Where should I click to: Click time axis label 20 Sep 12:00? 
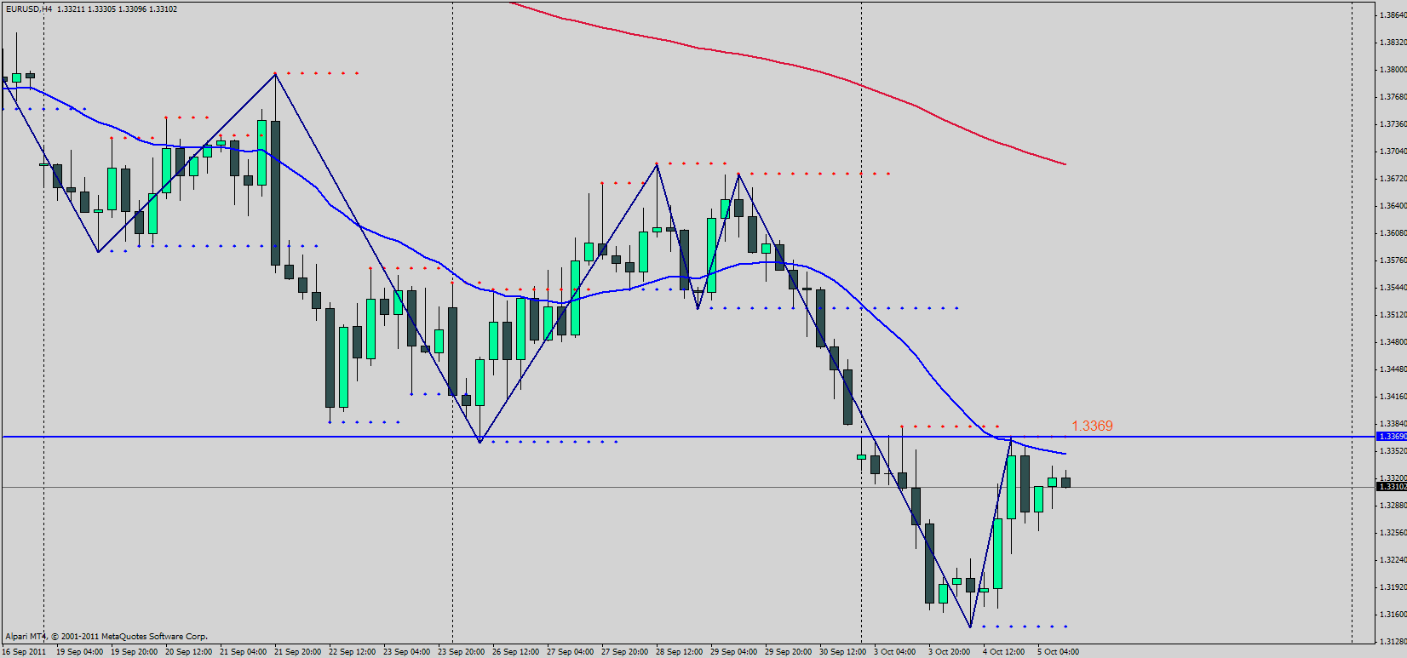tap(188, 652)
